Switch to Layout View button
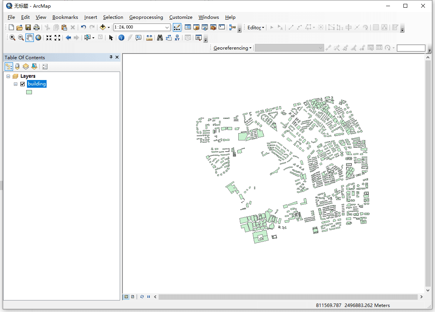 click(132, 297)
